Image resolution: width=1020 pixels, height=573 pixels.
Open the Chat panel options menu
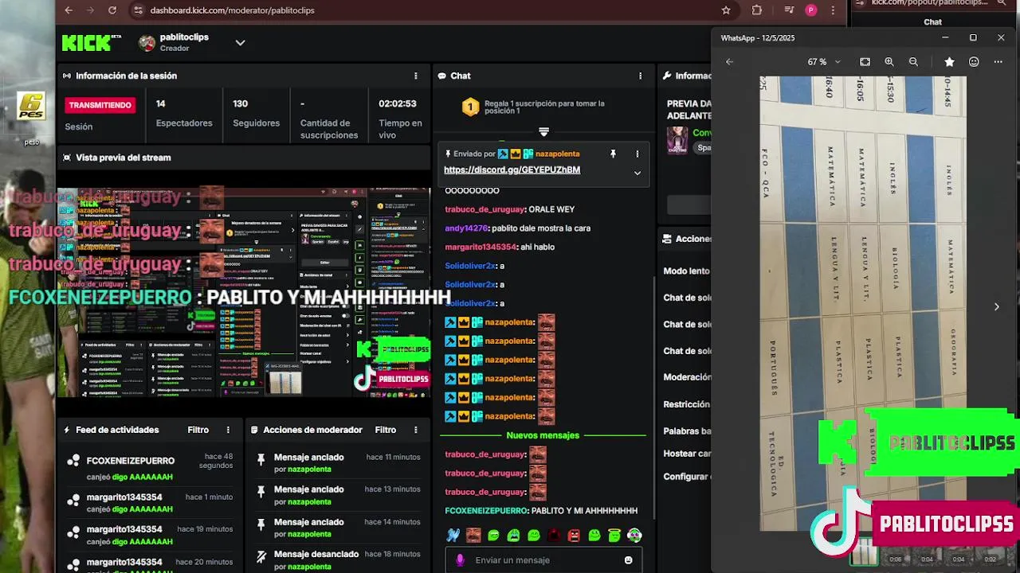pos(640,76)
